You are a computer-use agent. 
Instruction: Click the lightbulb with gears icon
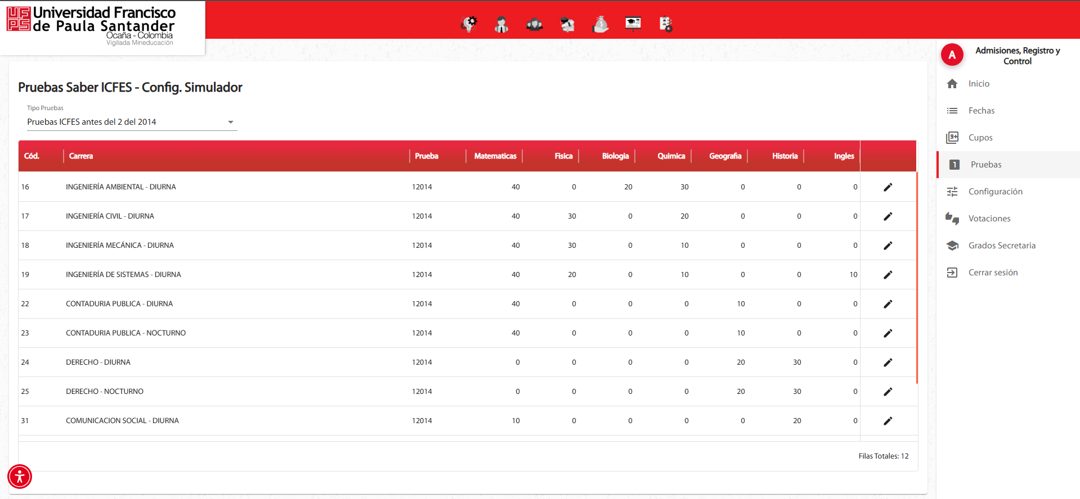pyautogui.click(x=469, y=24)
